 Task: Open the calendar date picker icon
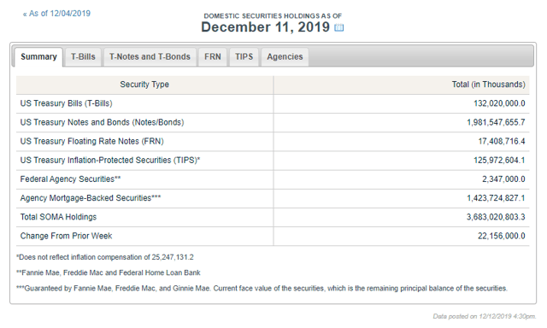point(338,27)
